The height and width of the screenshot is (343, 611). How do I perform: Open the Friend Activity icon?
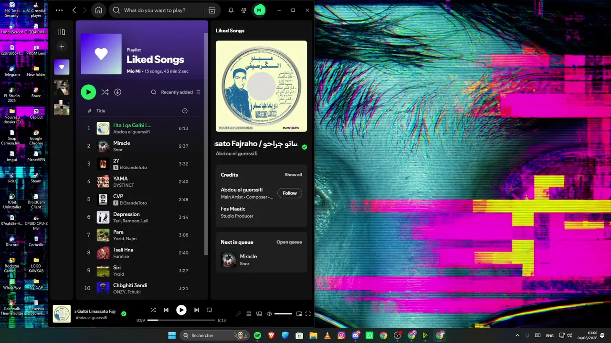pos(244,10)
